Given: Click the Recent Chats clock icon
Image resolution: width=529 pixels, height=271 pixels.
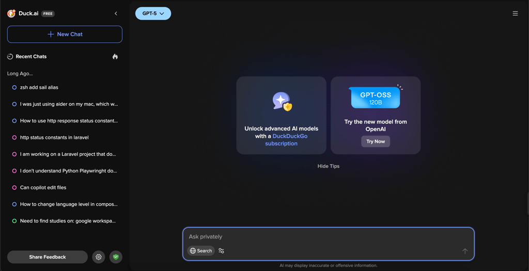Looking at the screenshot, I should [x=10, y=57].
